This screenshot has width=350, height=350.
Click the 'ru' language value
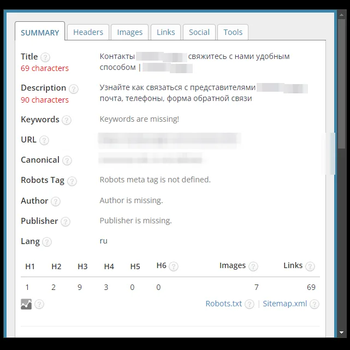(104, 241)
